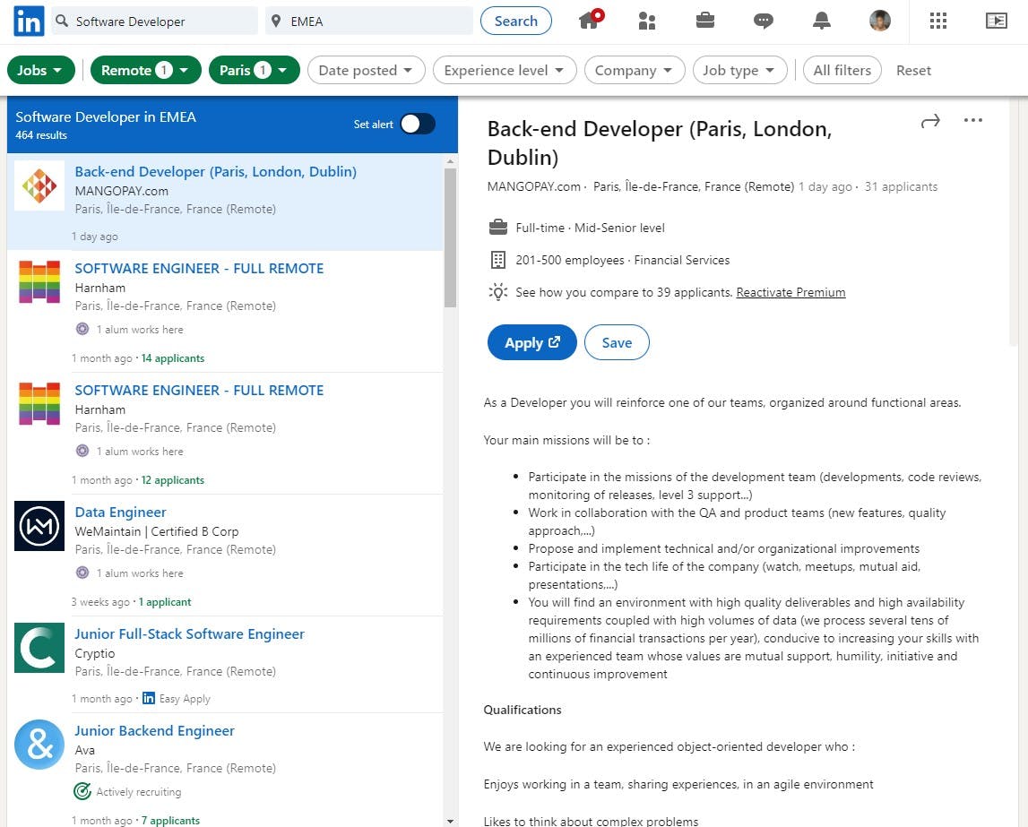Screen dimensions: 1028x827
Task: Open the Job type dropdown
Action: click(739, 70)
